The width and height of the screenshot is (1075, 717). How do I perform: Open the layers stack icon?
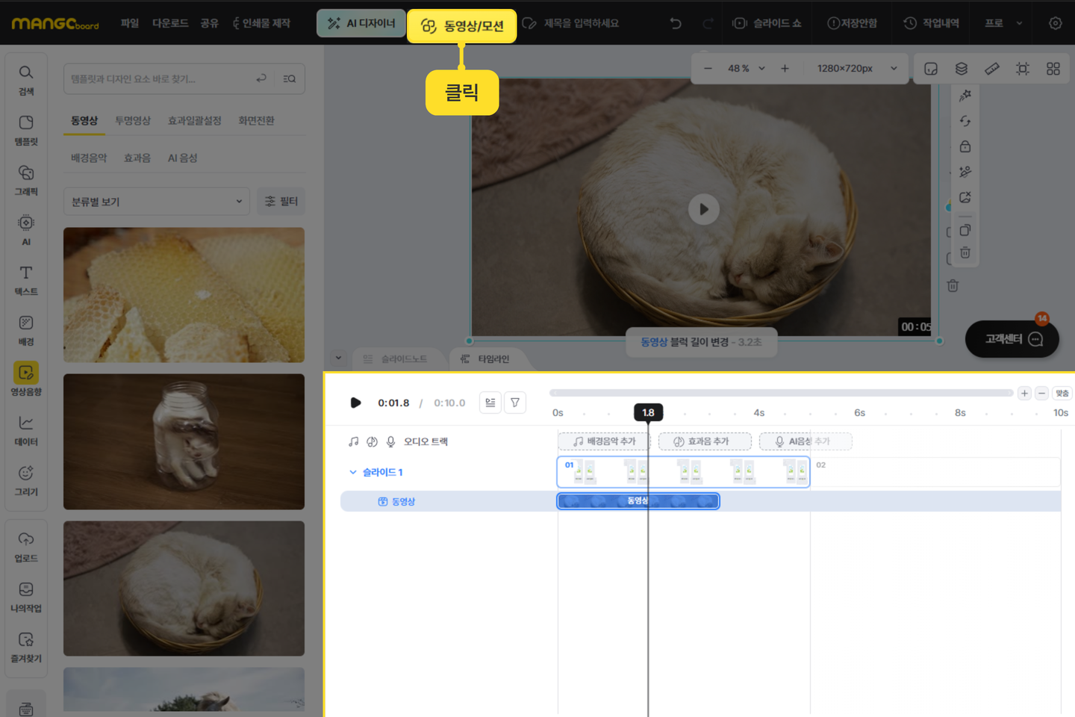tap(962, 69)
